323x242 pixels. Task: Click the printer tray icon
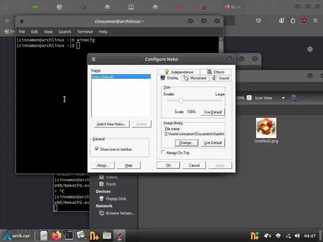278,236
